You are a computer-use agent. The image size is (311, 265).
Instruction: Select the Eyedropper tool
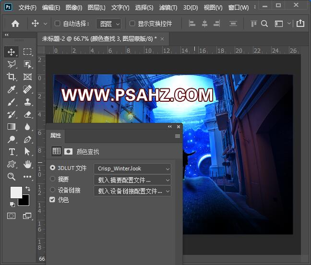[x=12, y=89]
